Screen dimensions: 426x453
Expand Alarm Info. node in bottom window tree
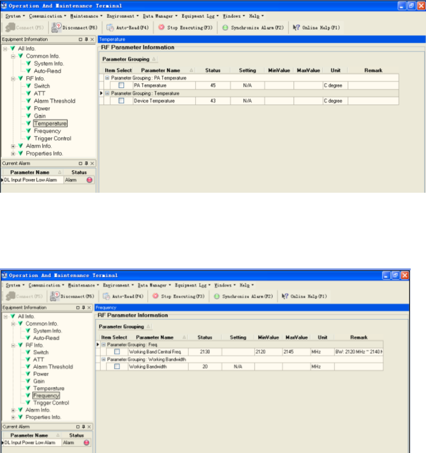click(x=13, y=410)
